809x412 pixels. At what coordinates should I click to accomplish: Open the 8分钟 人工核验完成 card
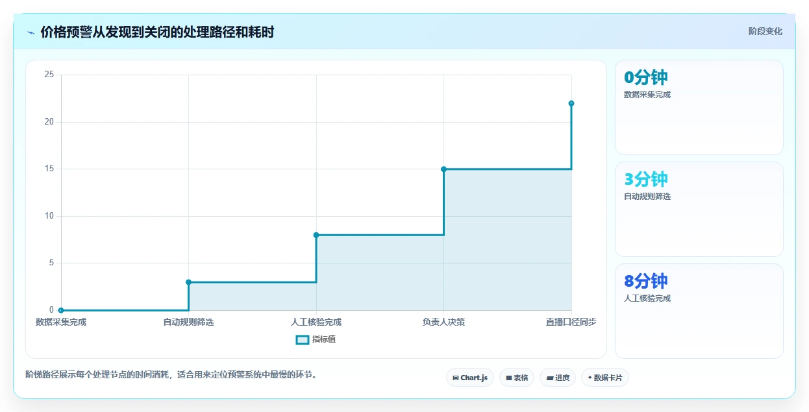point(699,311)
